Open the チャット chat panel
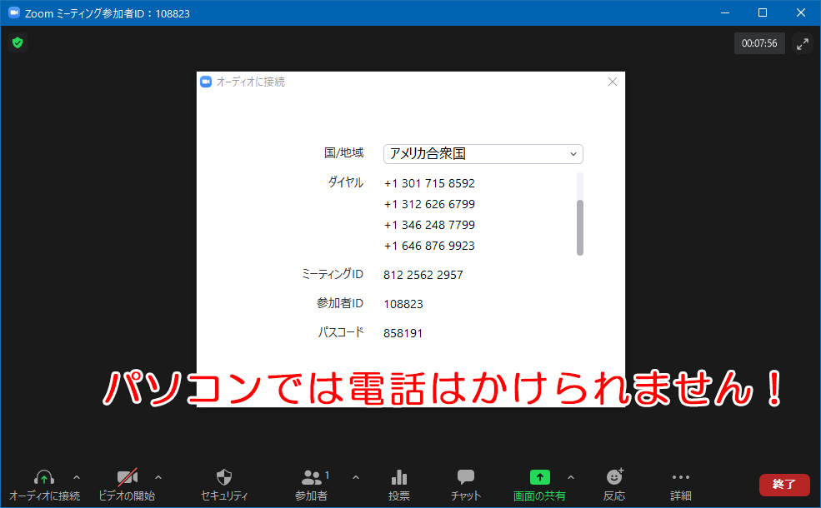This screenshot has width=821, height=508. (466, 478)
